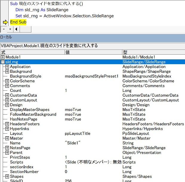Viewport: 185px width, 182px height.
Task: Click the Shapes/Shapes type cell
Action: click(137, 176)
